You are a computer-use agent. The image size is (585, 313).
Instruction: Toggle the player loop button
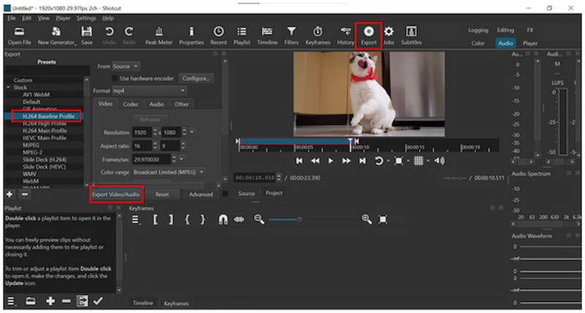(x=379, y=161)
